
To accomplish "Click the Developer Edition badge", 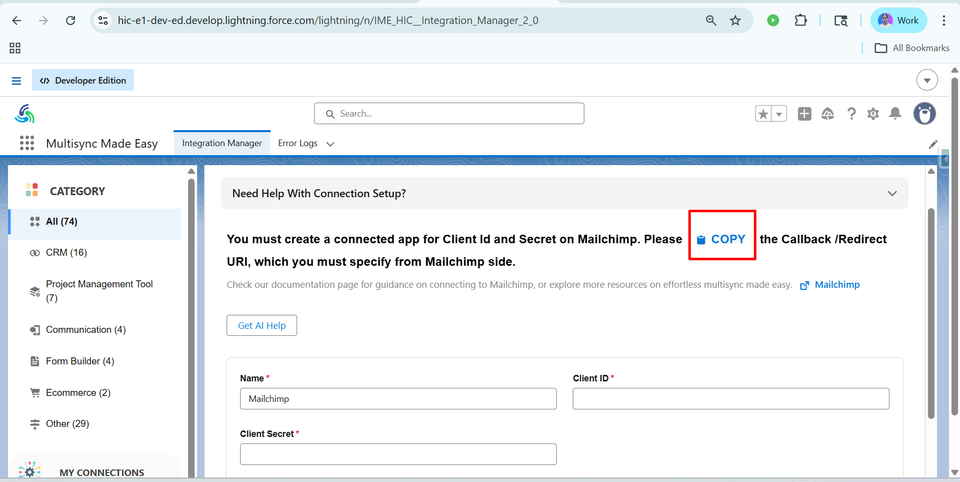I will click(83, 80).
